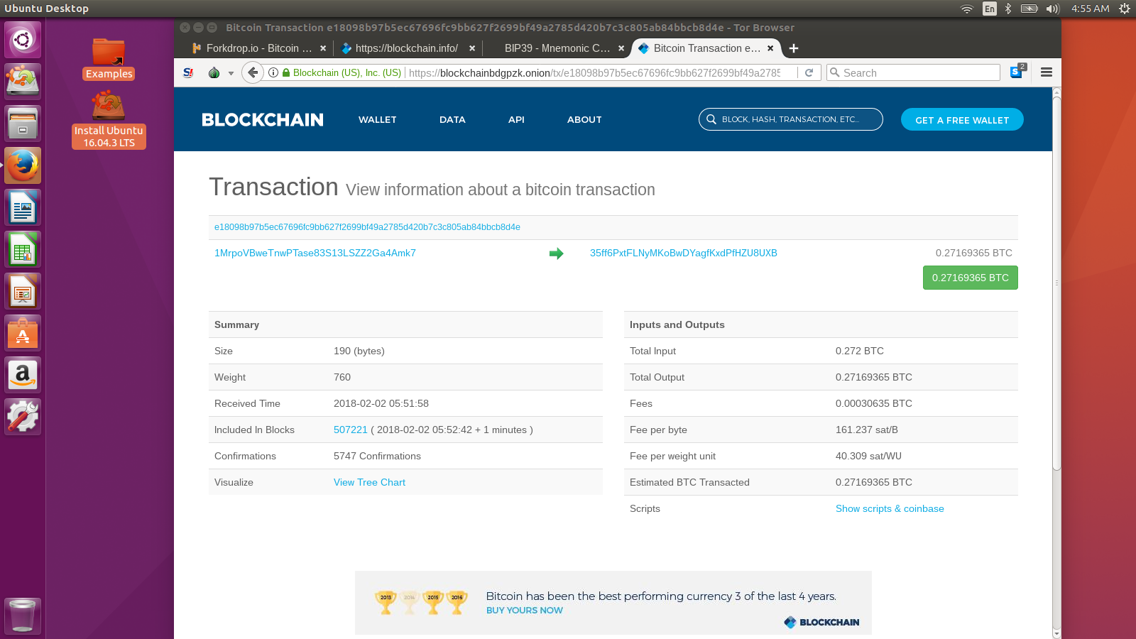Open a new tab with the plus button
The width and height of the screenshot is (1136, 639).
(x=794, y=48)
